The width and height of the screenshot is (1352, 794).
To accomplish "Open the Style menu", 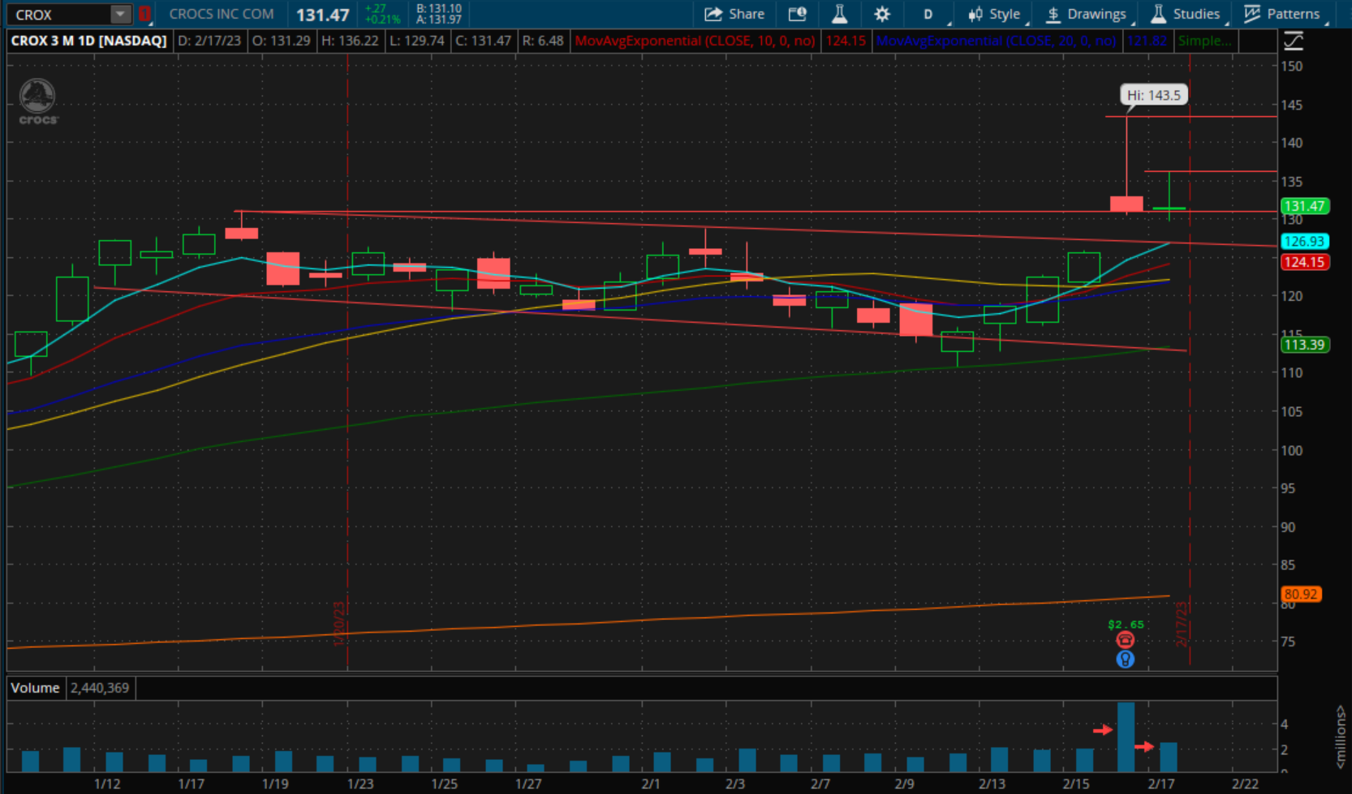I will click(995, 14).
